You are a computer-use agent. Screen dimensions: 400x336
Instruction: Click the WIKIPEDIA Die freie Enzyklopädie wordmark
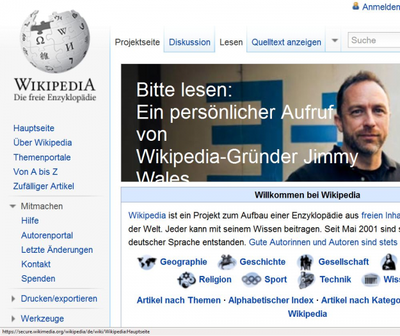click(55, 90)
